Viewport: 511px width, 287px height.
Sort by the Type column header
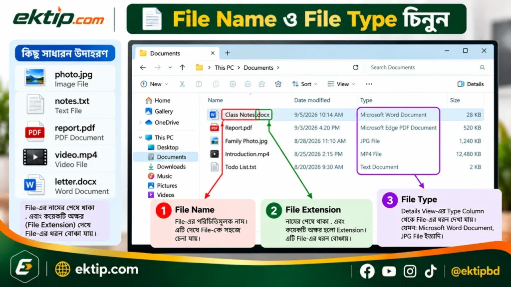coord(366,100)
